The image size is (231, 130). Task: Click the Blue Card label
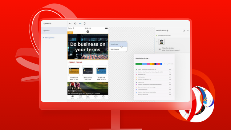[x=101, y=78]
